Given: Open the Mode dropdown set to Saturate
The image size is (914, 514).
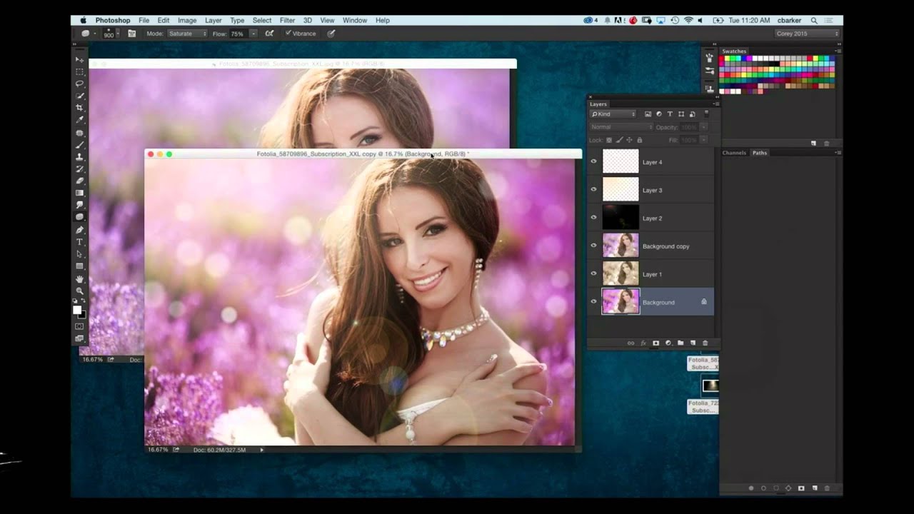Looking at the screenshot, I should pos(187,34).
